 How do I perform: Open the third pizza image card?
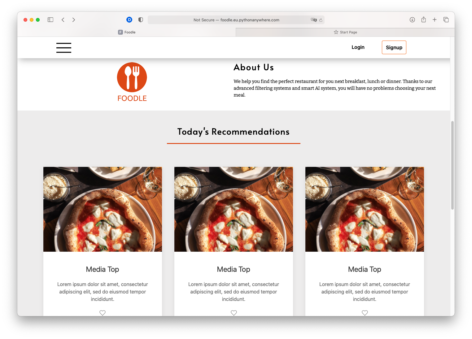point(365,209)
